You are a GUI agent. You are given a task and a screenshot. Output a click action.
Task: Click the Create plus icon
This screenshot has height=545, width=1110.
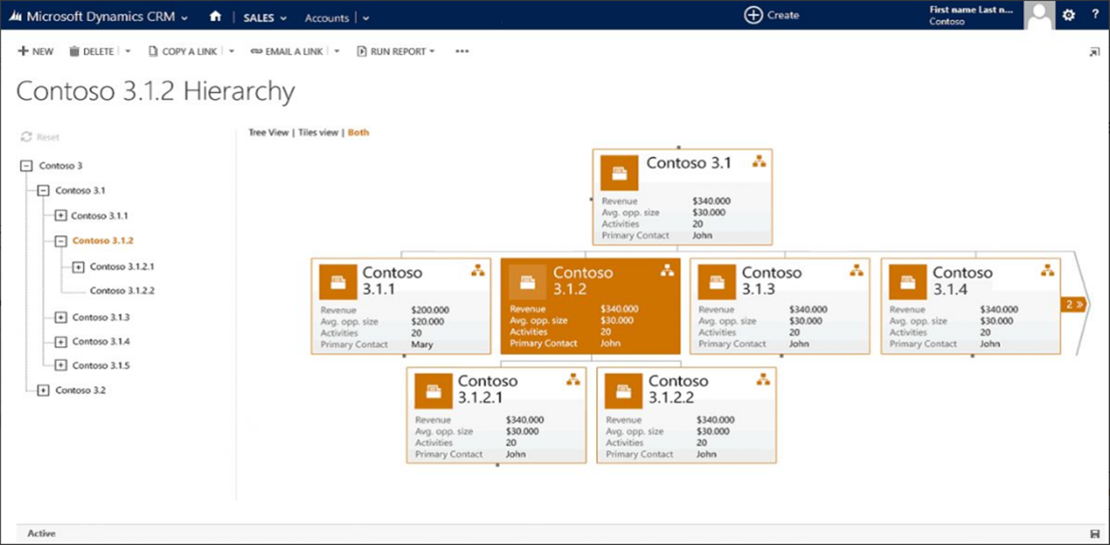[x=753, y=15]
